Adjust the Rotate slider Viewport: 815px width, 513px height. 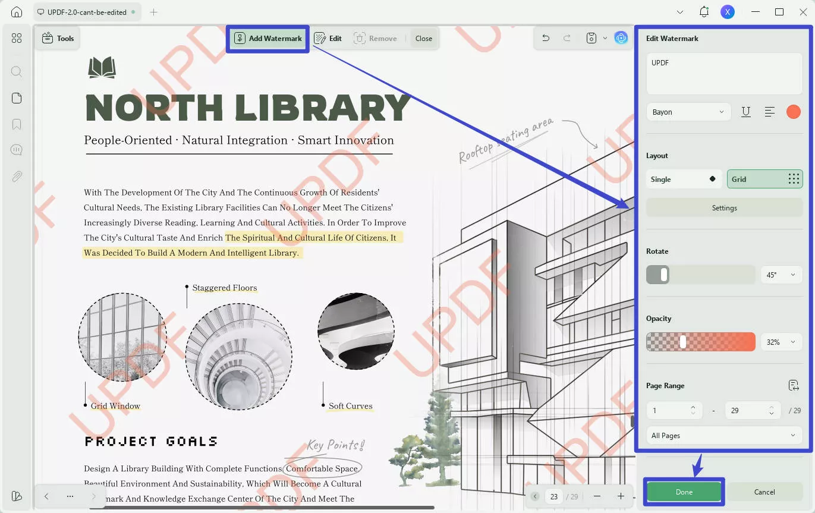coord(700,275)
